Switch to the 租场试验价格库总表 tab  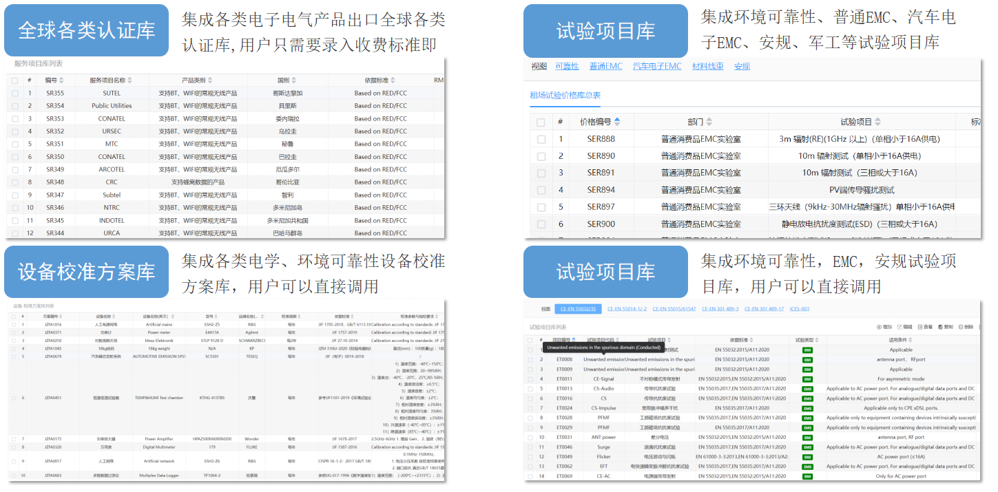click(565, 95)
